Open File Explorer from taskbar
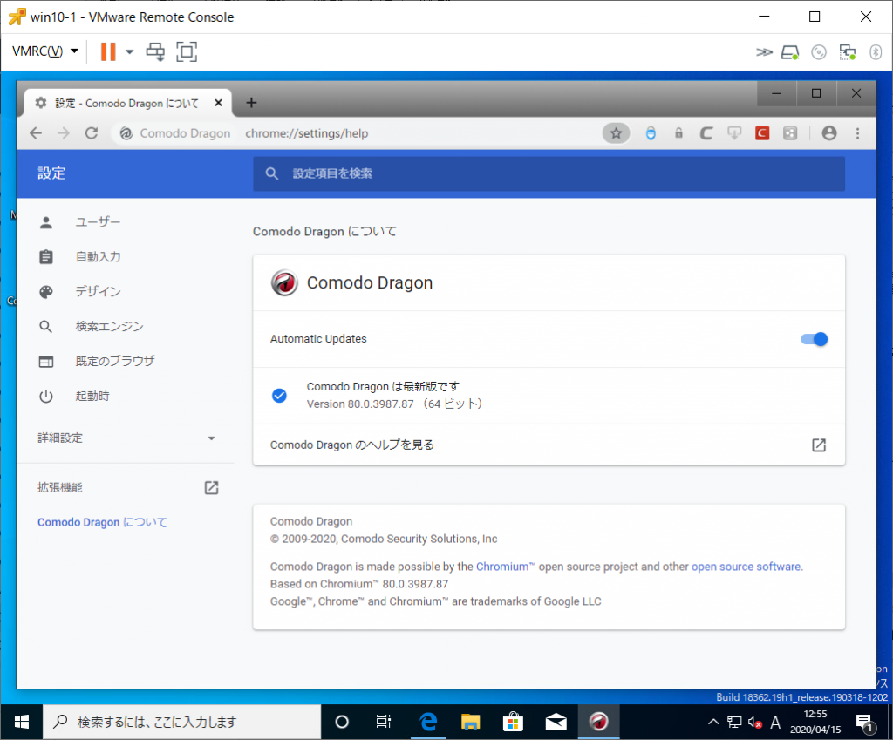Screen dimensions: 893x740 point(470,722)
